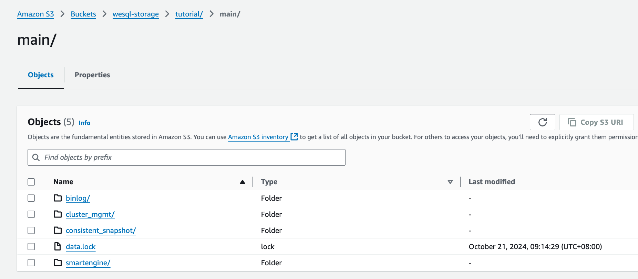Click the 'Folder' type cell in binlog/ row

click(x=271, y=198)
